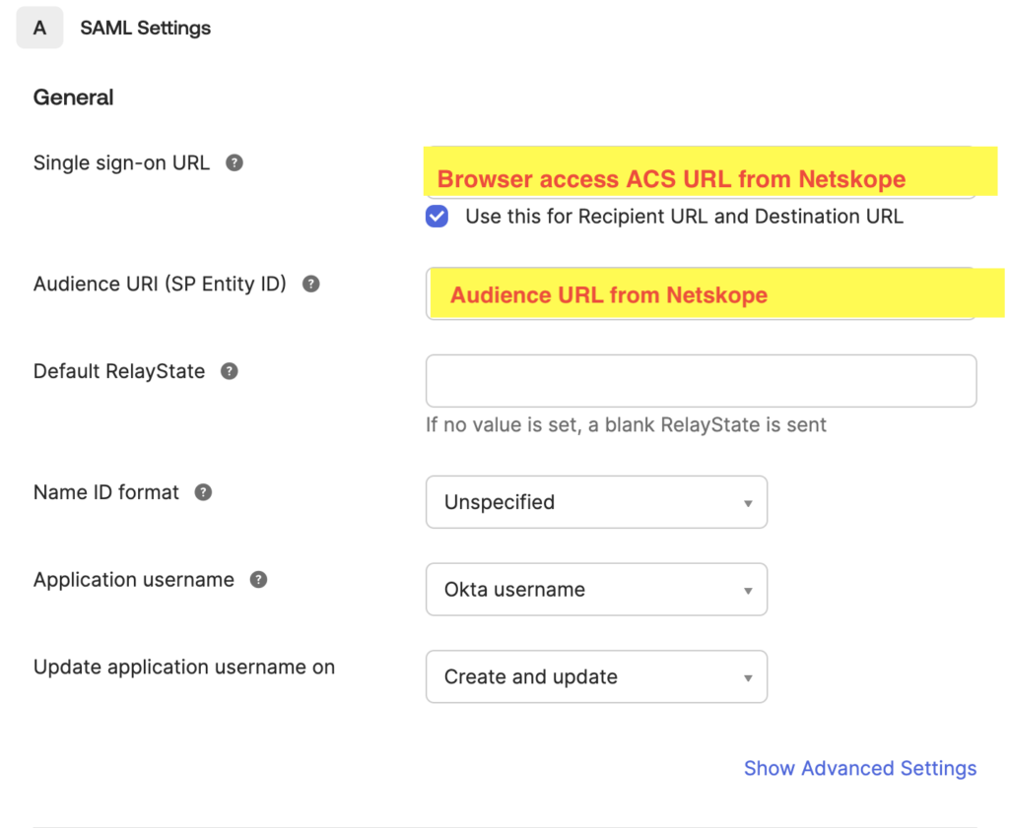
Task: Click Show Advanced Settings link
Action: click(860, 768)
